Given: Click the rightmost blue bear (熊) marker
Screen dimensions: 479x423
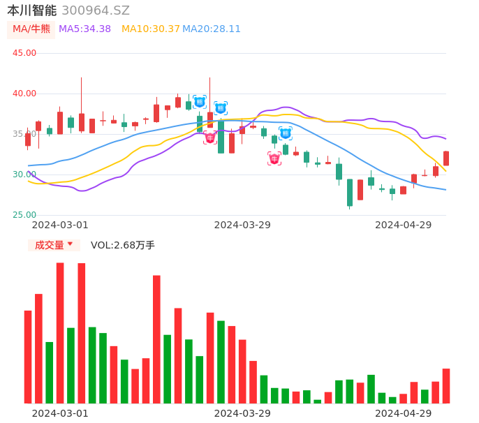Looking at the screenshot, I should tap(286, 133).
